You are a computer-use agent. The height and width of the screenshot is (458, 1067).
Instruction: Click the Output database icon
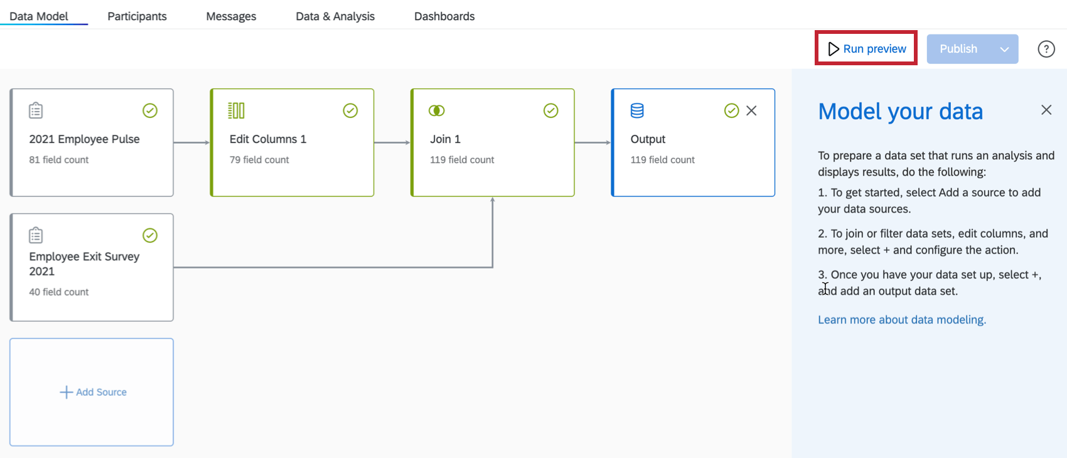(x=637, y=110)
